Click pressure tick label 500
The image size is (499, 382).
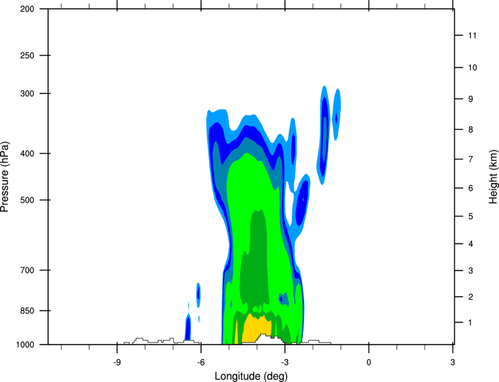point(27,200)
